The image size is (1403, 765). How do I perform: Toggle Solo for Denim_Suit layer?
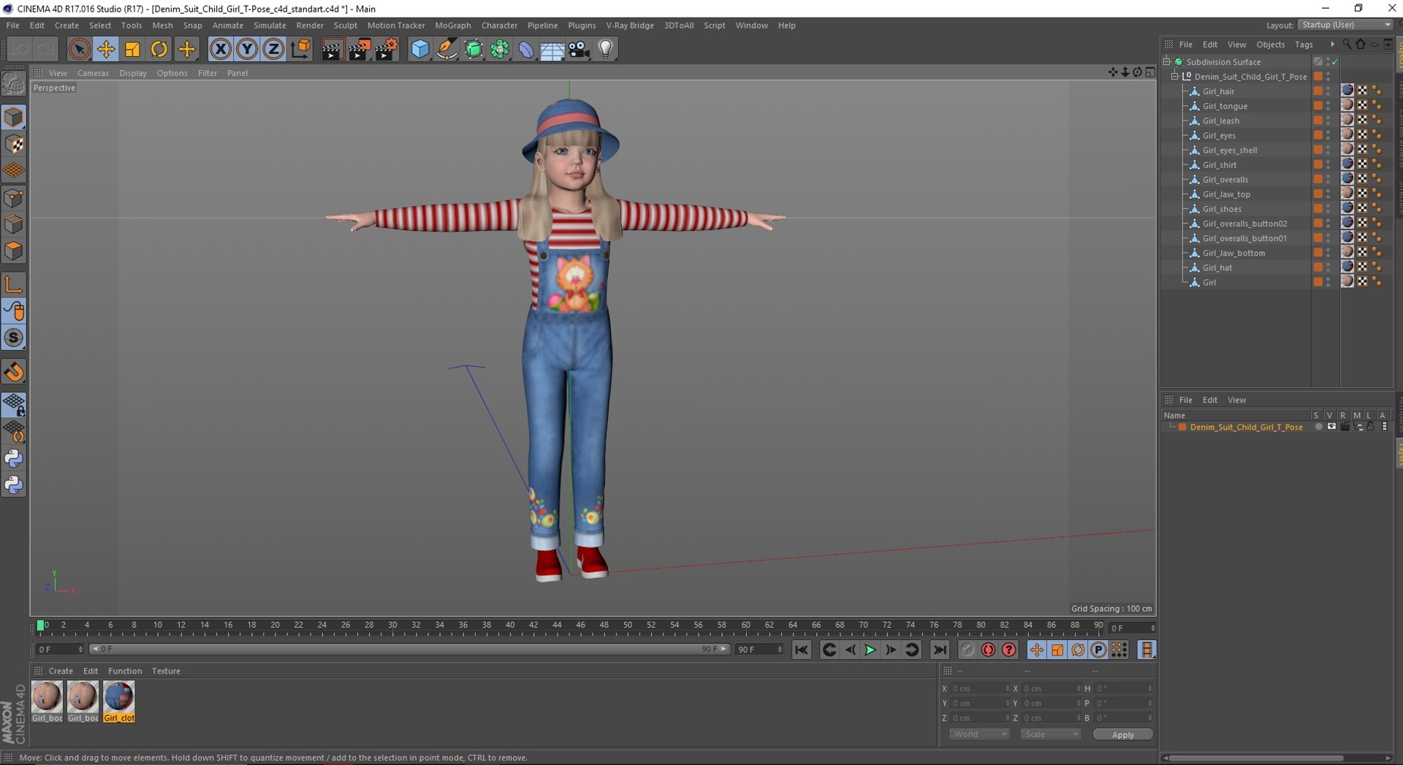tap(1318, 427)
